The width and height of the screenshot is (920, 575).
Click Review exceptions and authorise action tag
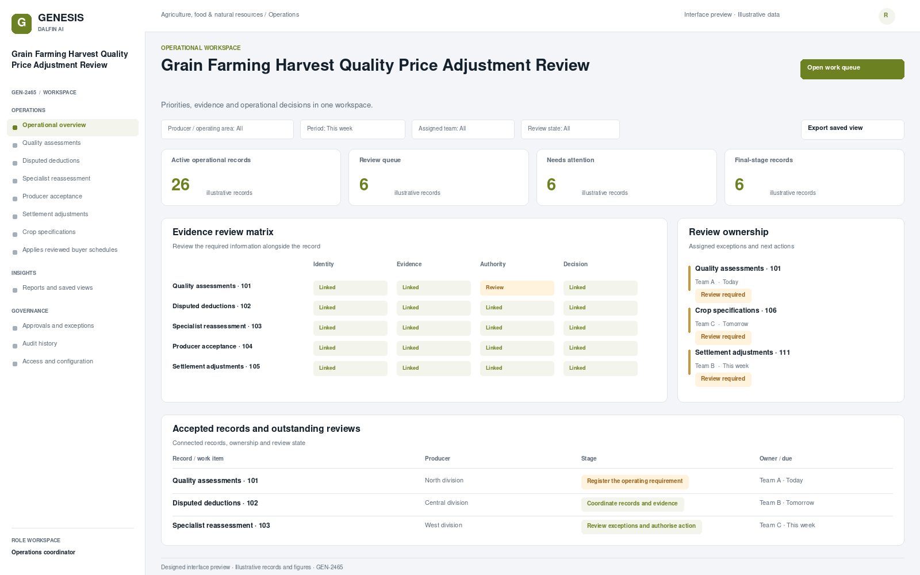[x=641, y=527]
